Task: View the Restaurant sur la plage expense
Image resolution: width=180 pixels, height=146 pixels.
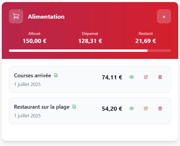Action: tap(132, 108)
